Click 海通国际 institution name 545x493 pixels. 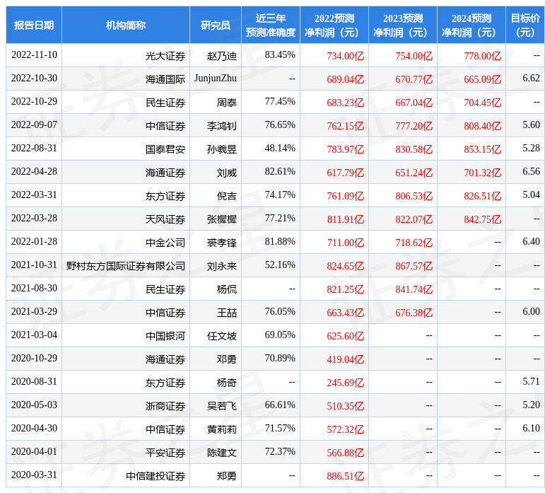(x=165, y=79)
